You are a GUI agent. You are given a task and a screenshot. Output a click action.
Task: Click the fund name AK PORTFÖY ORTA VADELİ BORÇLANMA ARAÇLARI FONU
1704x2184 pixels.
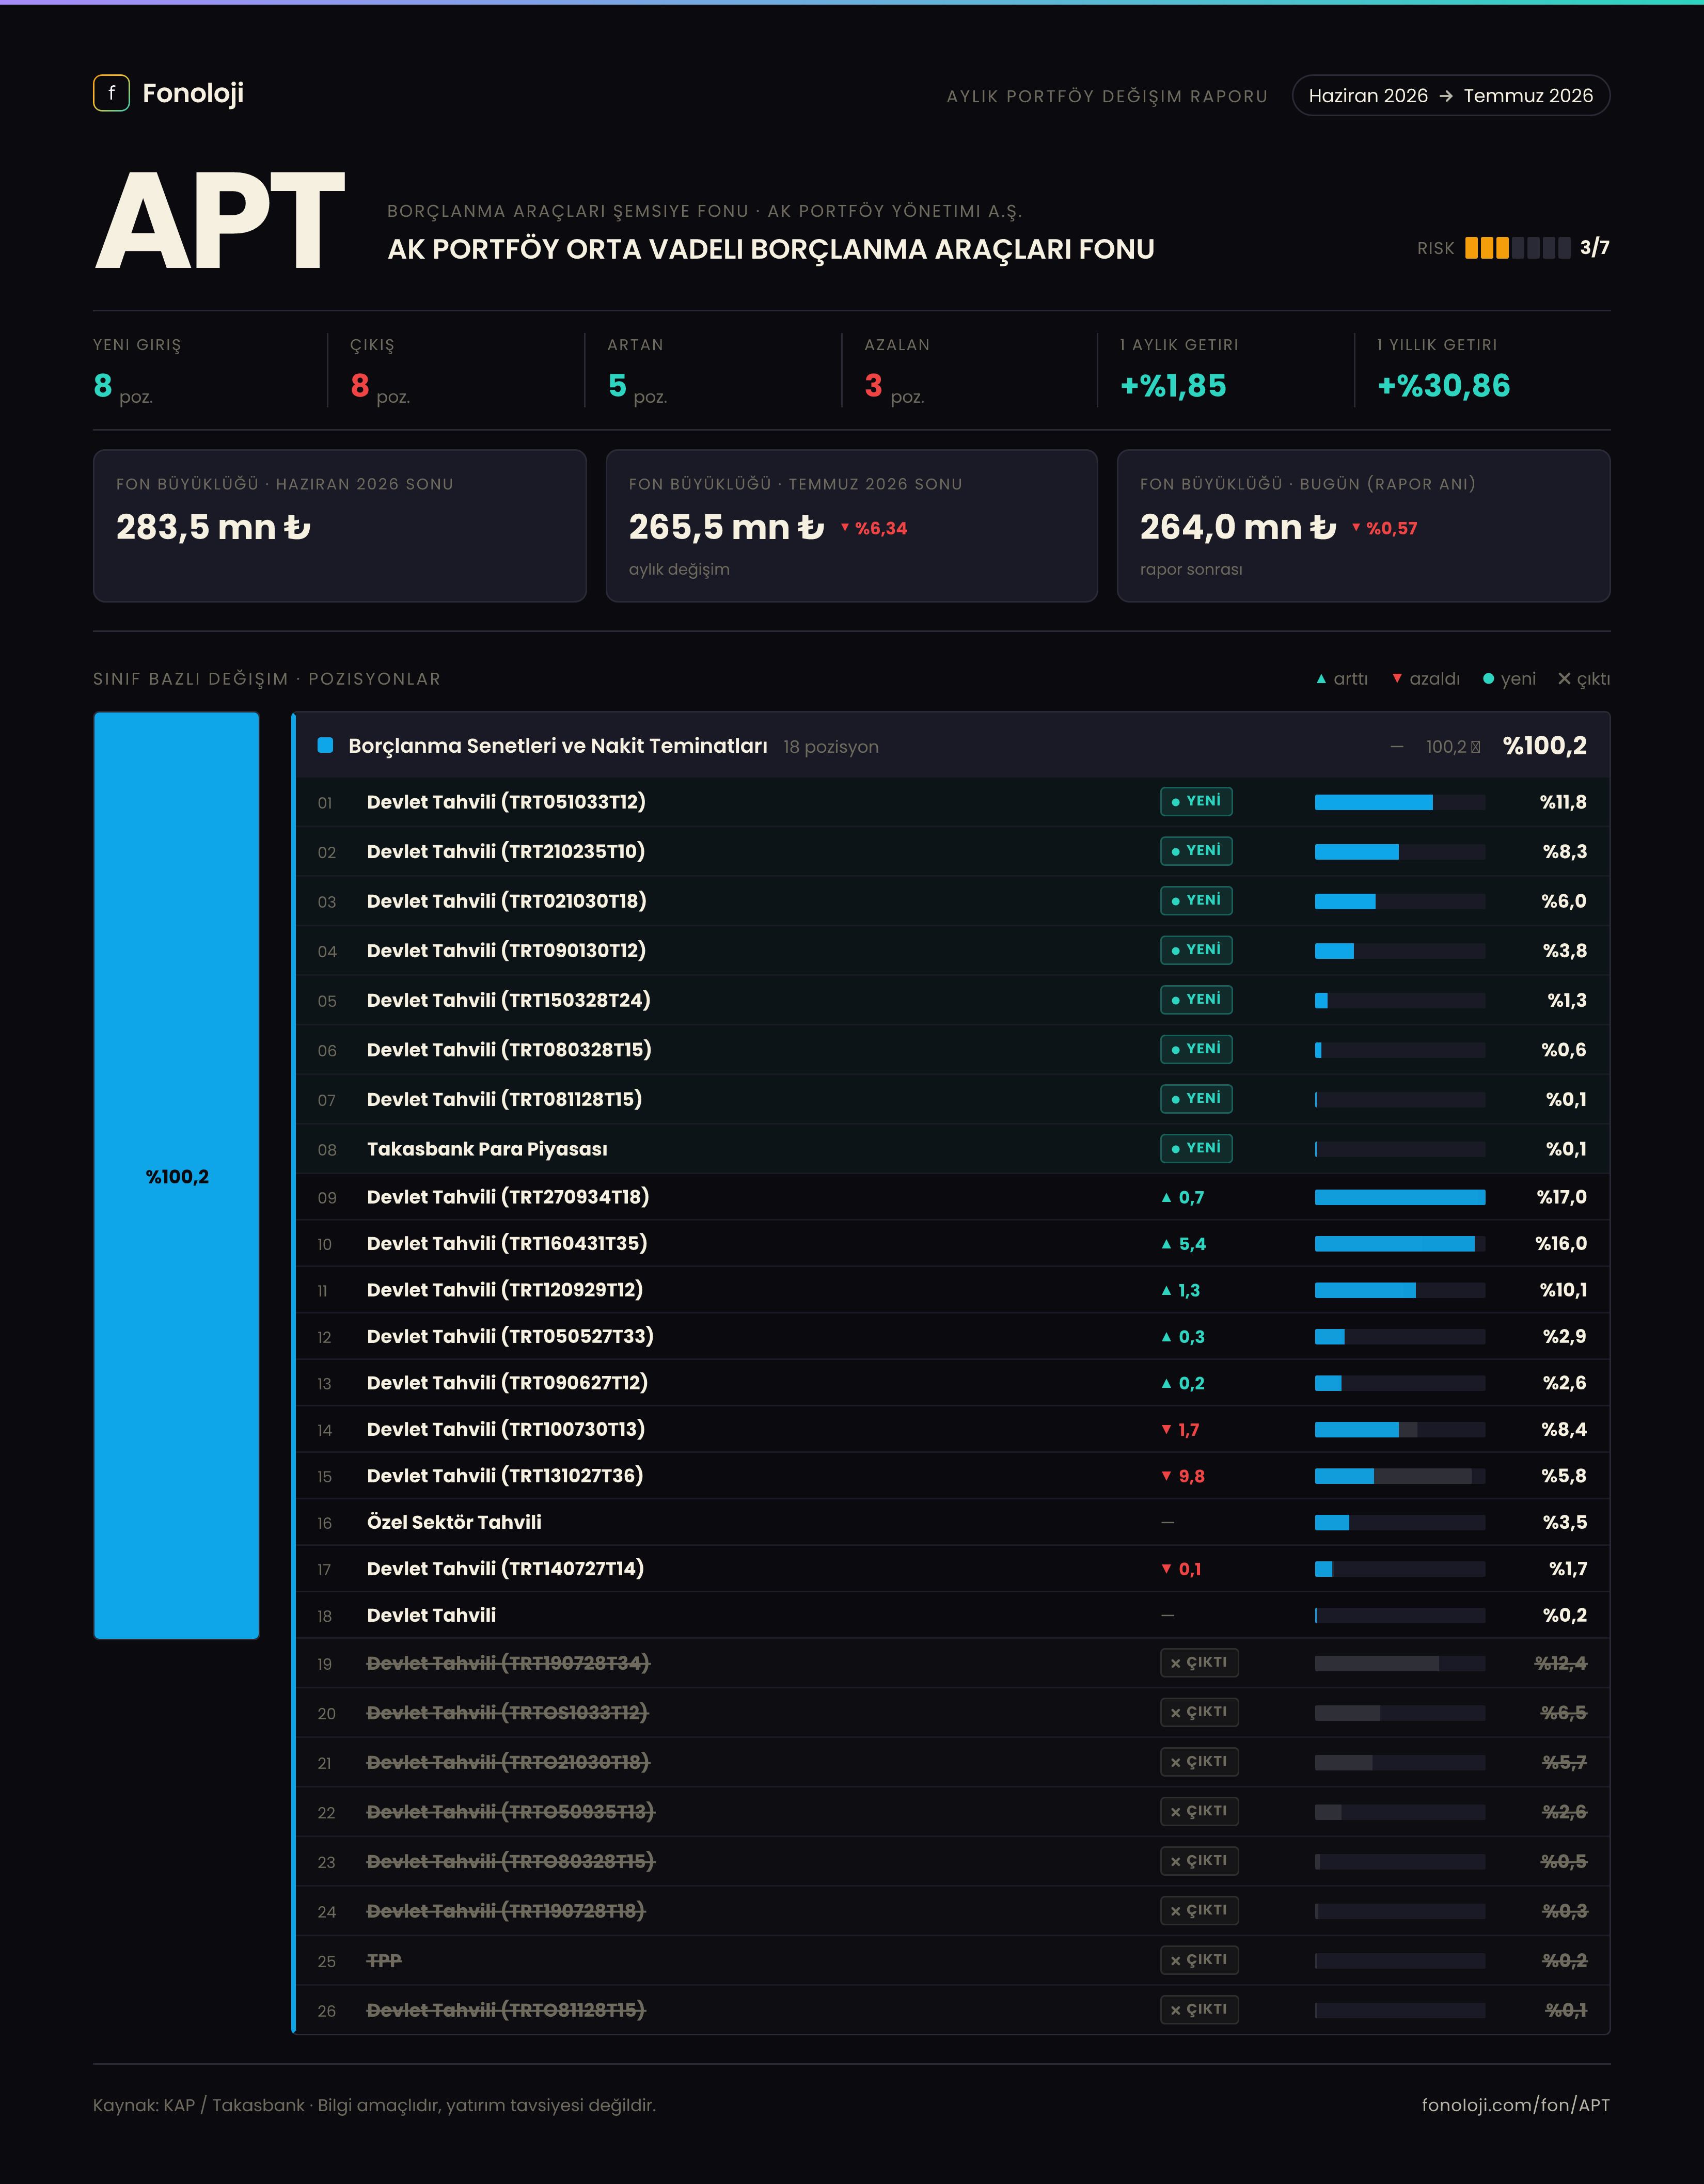pyautogui.click(x=771, y=249)
